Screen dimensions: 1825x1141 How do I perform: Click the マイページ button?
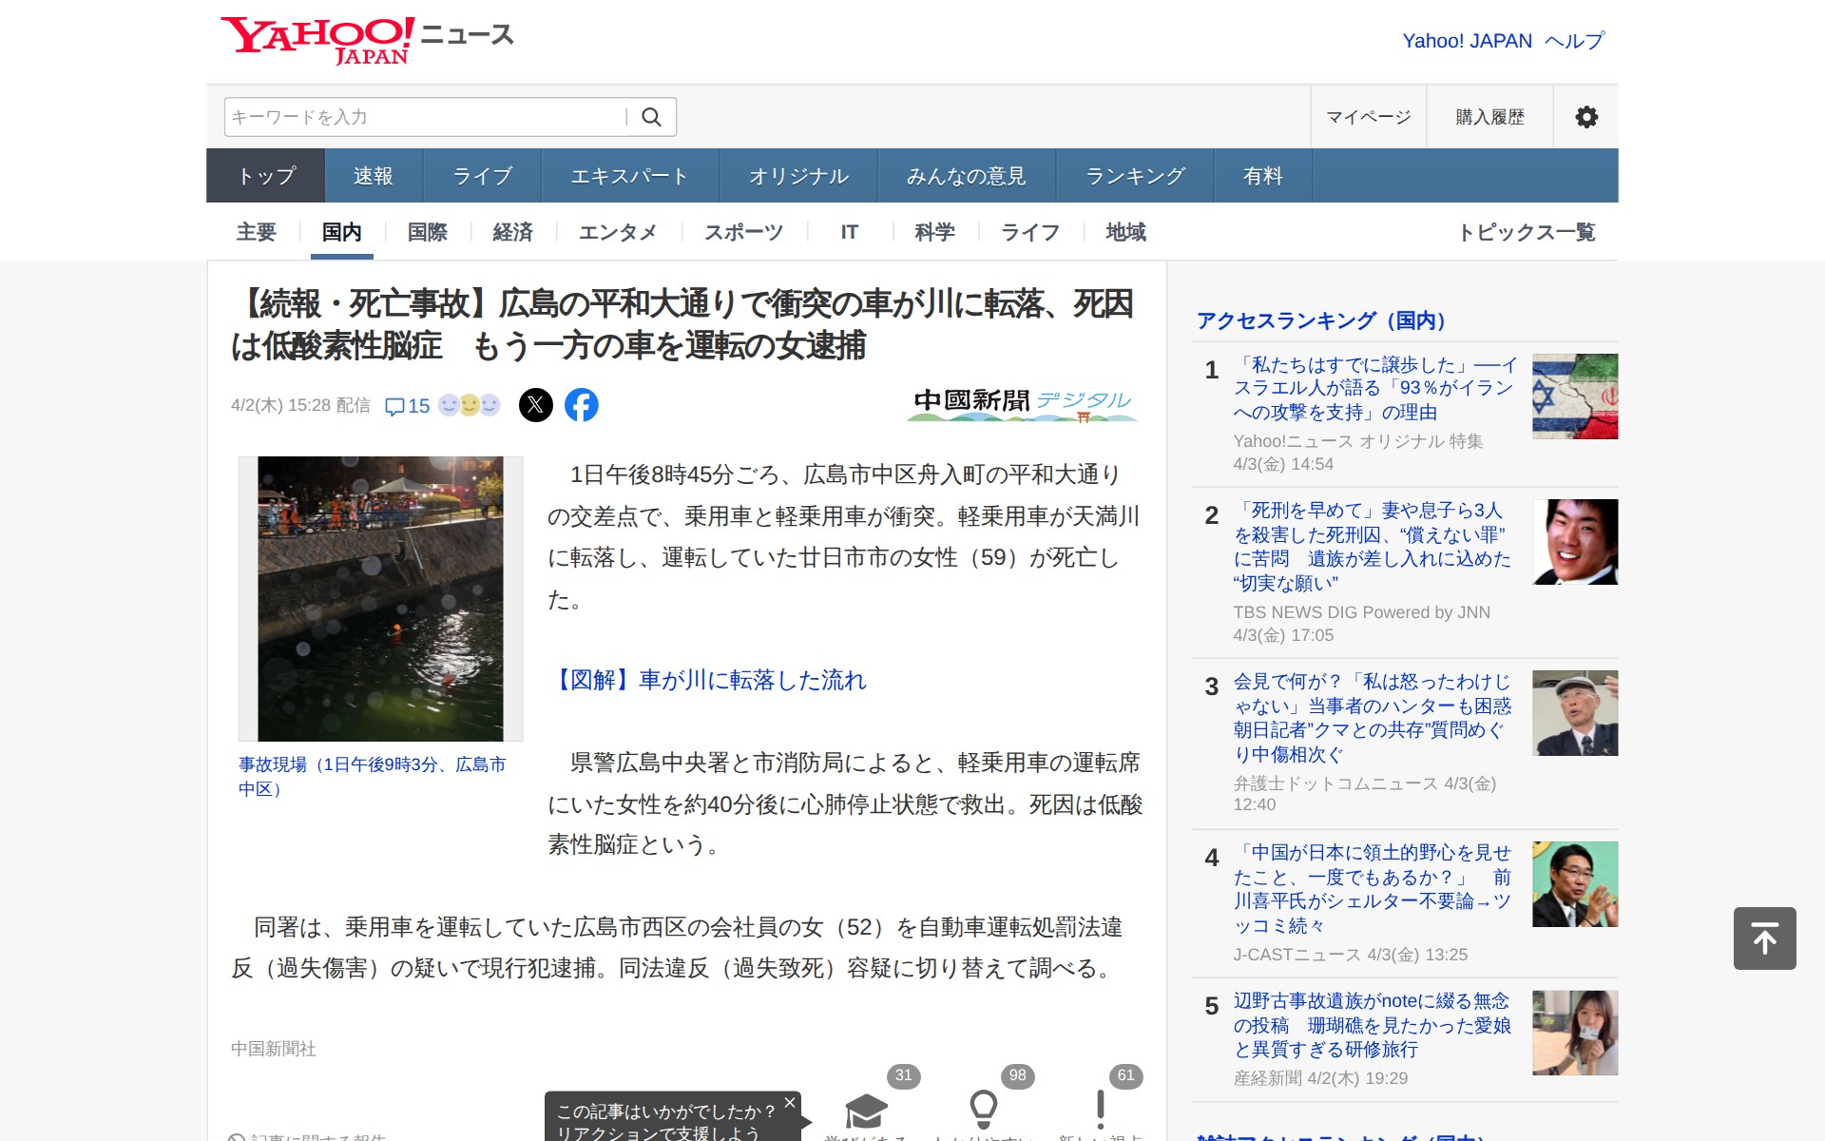tap(1368, 117)
